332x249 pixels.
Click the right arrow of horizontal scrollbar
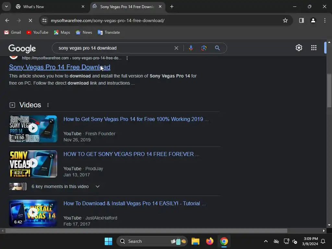tap(324, 231)
